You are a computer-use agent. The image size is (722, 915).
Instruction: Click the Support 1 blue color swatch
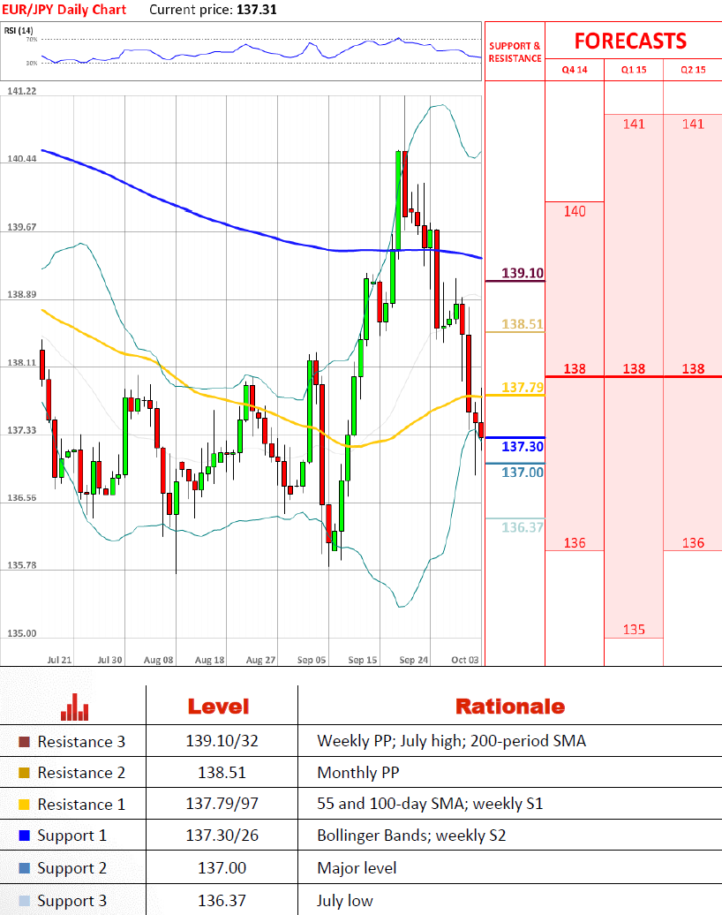[x=24, y=835]
